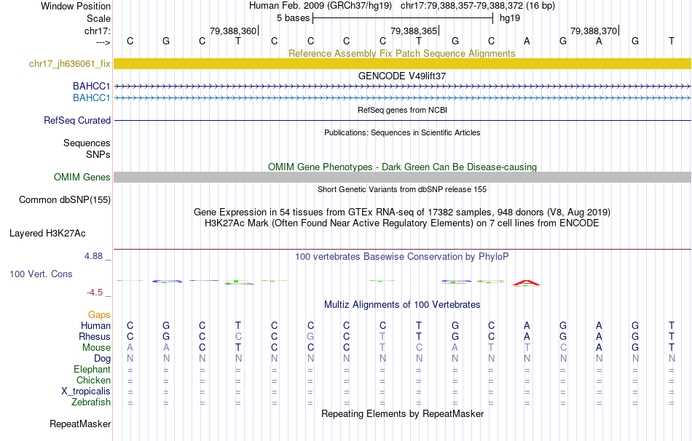
Task: Click Short Genetic Variants from dbSNP title
Action: tap(402, 189)
